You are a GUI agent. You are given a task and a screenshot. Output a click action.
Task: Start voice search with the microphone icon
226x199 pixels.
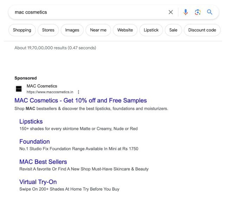pyautogui.click(x=186, y=12)
